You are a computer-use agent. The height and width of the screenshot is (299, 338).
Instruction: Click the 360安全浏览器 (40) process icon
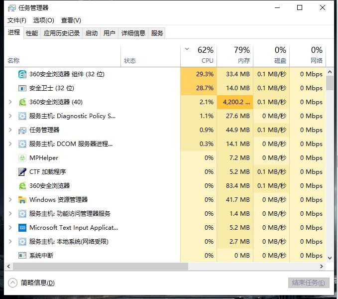[22, 102]
